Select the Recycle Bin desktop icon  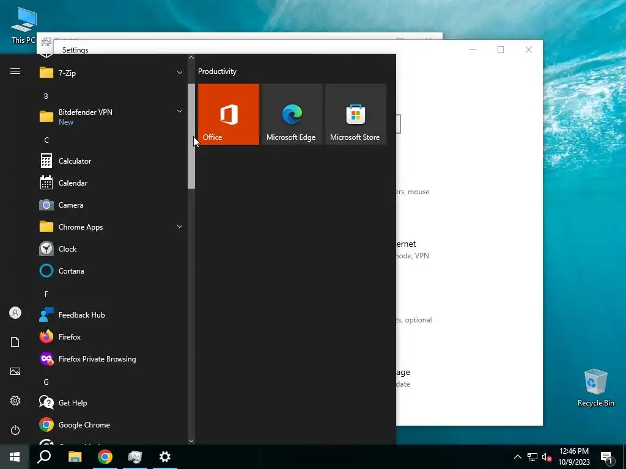595,388
